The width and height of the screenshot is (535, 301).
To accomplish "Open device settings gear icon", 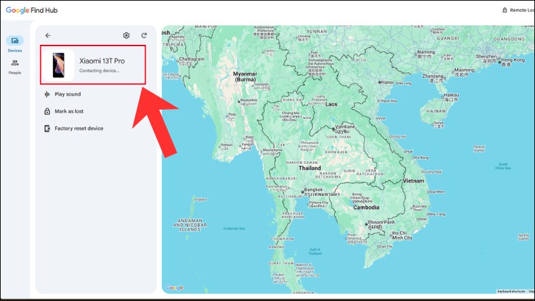I will coord(126,35).
